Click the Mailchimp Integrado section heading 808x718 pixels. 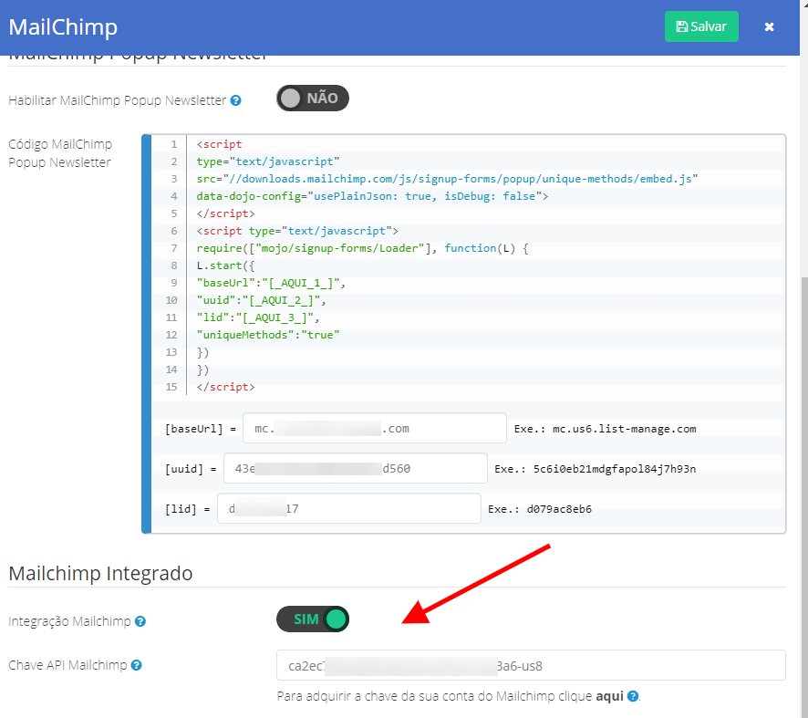(100, 573)
